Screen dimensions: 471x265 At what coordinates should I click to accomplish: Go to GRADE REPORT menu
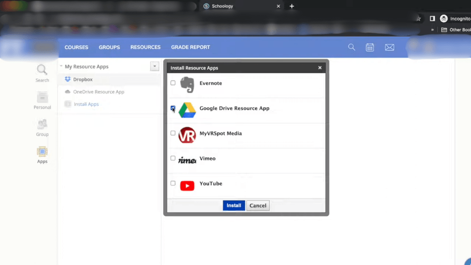[x=191, y=47]
